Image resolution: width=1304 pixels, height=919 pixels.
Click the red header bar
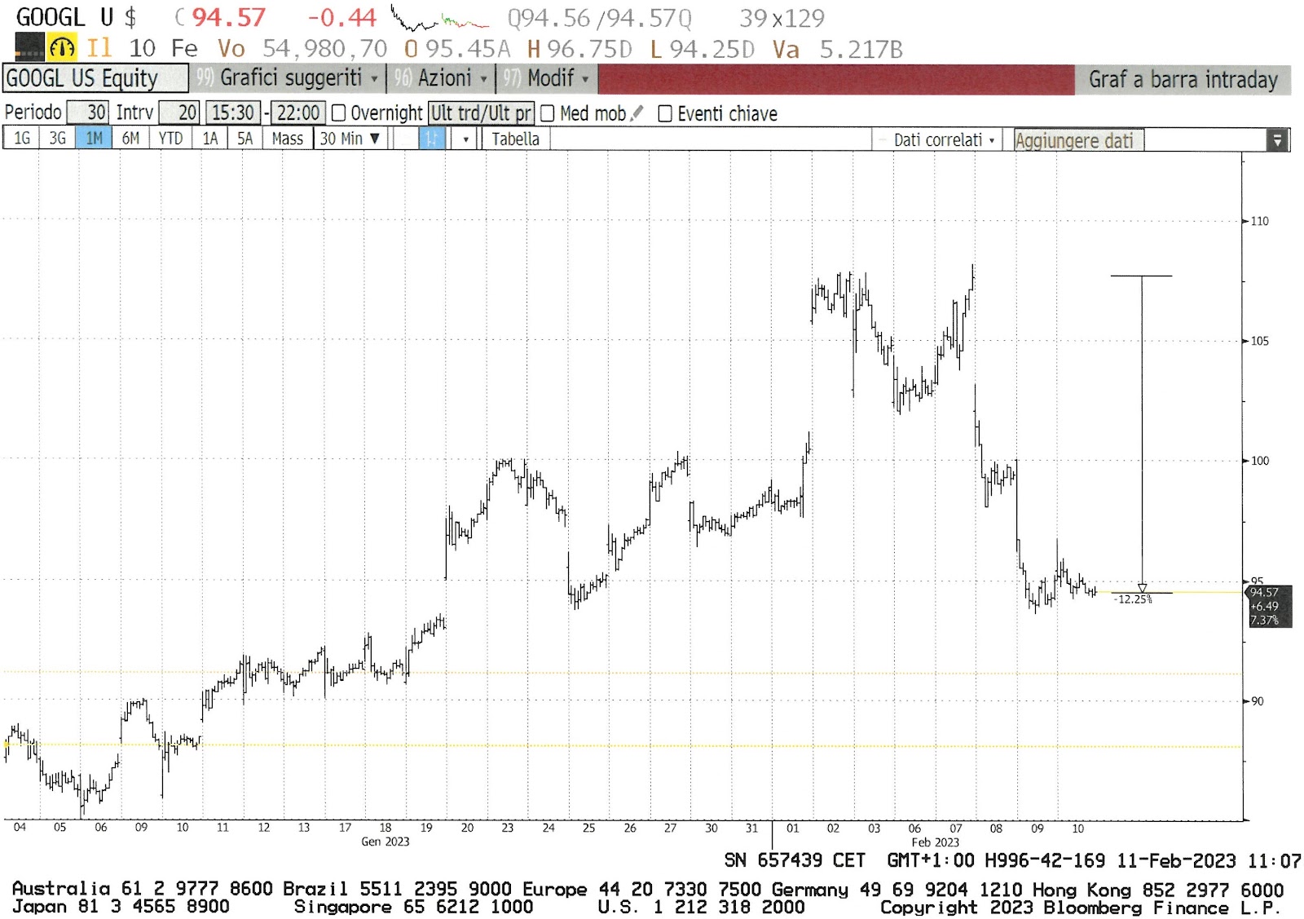click(x=836, y=79)
